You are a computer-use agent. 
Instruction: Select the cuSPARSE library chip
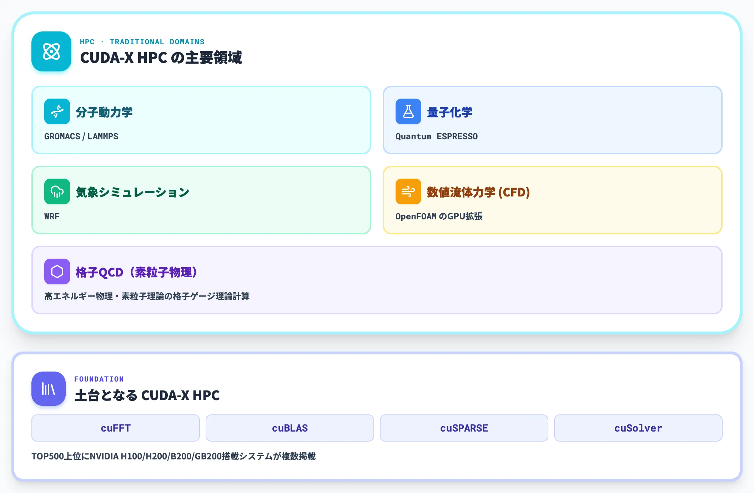coord(464,428)
